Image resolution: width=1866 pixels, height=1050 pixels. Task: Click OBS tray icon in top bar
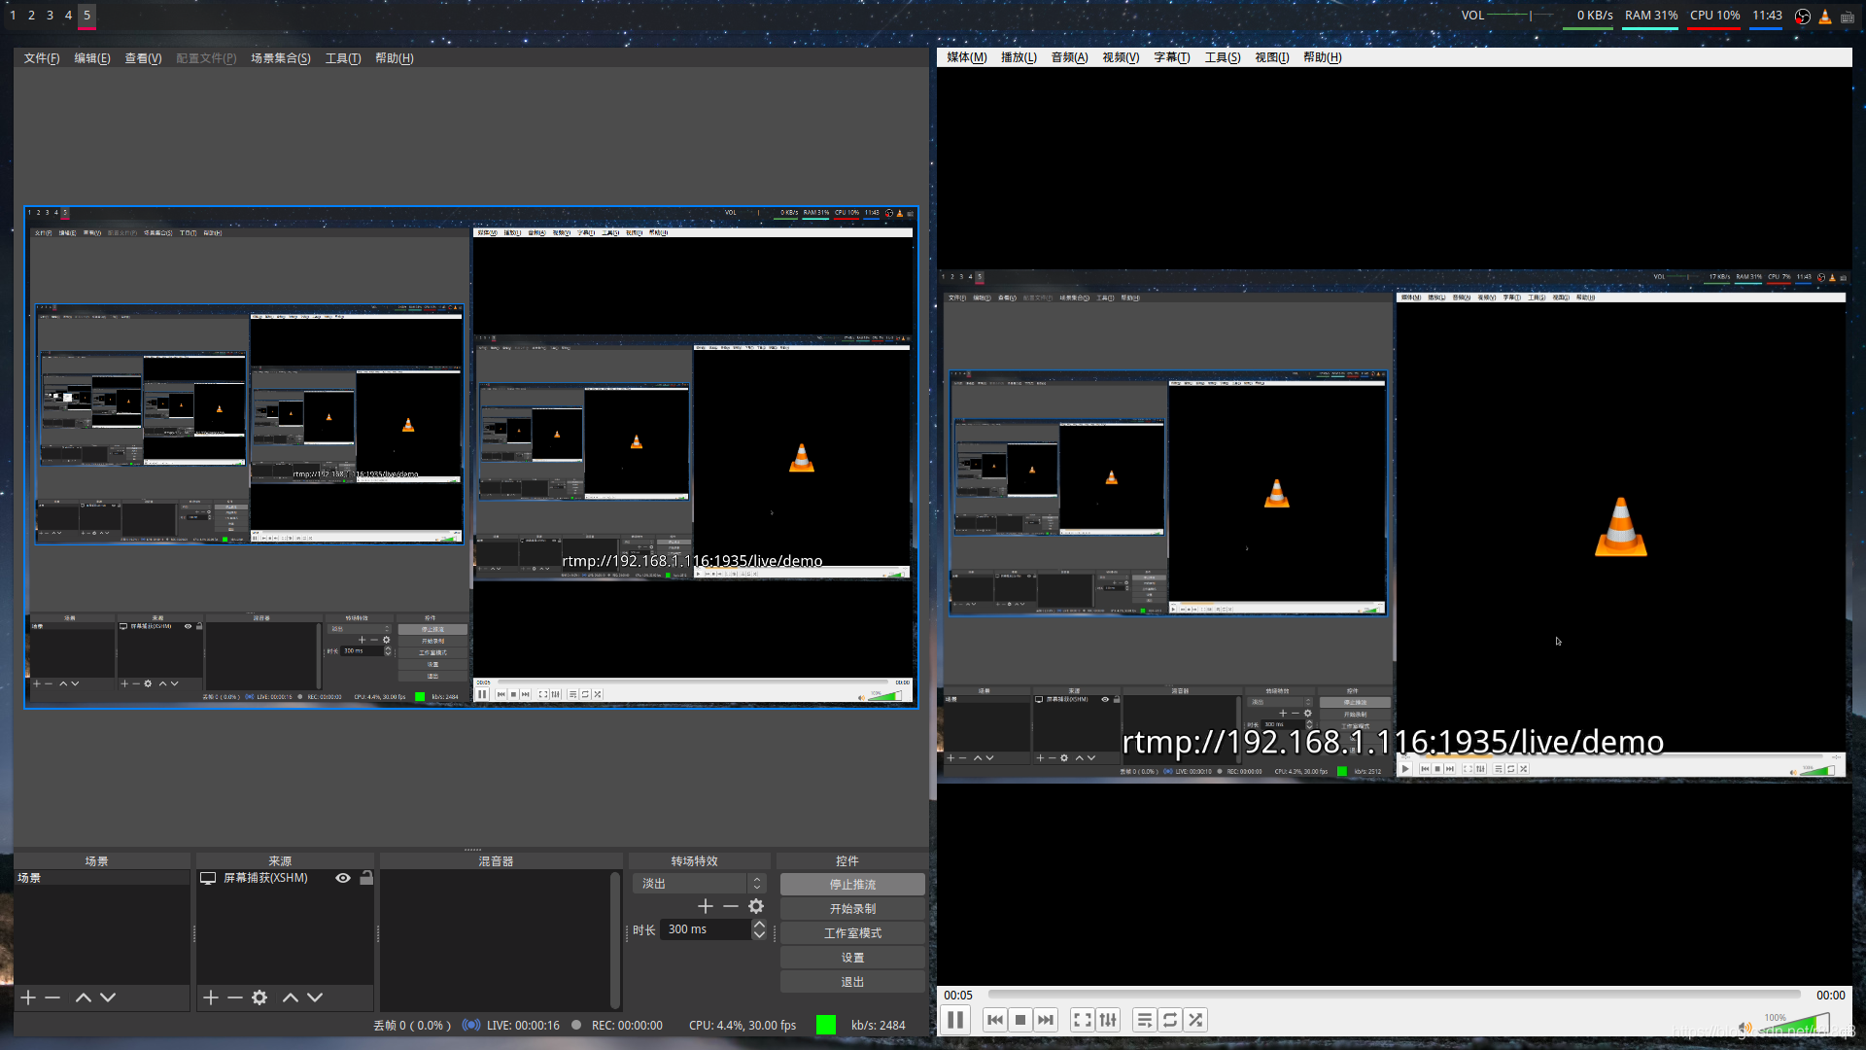(x=1803, y=17)
